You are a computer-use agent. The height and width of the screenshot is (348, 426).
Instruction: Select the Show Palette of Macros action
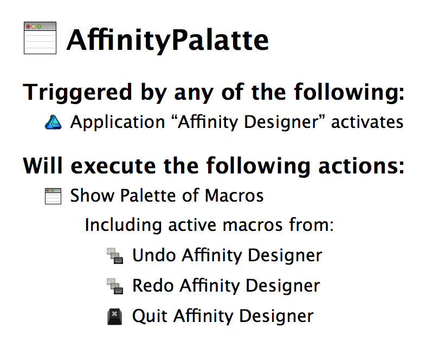[167, 196]
